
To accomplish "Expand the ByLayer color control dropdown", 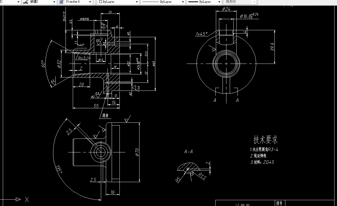I will [x=136, y=2].
